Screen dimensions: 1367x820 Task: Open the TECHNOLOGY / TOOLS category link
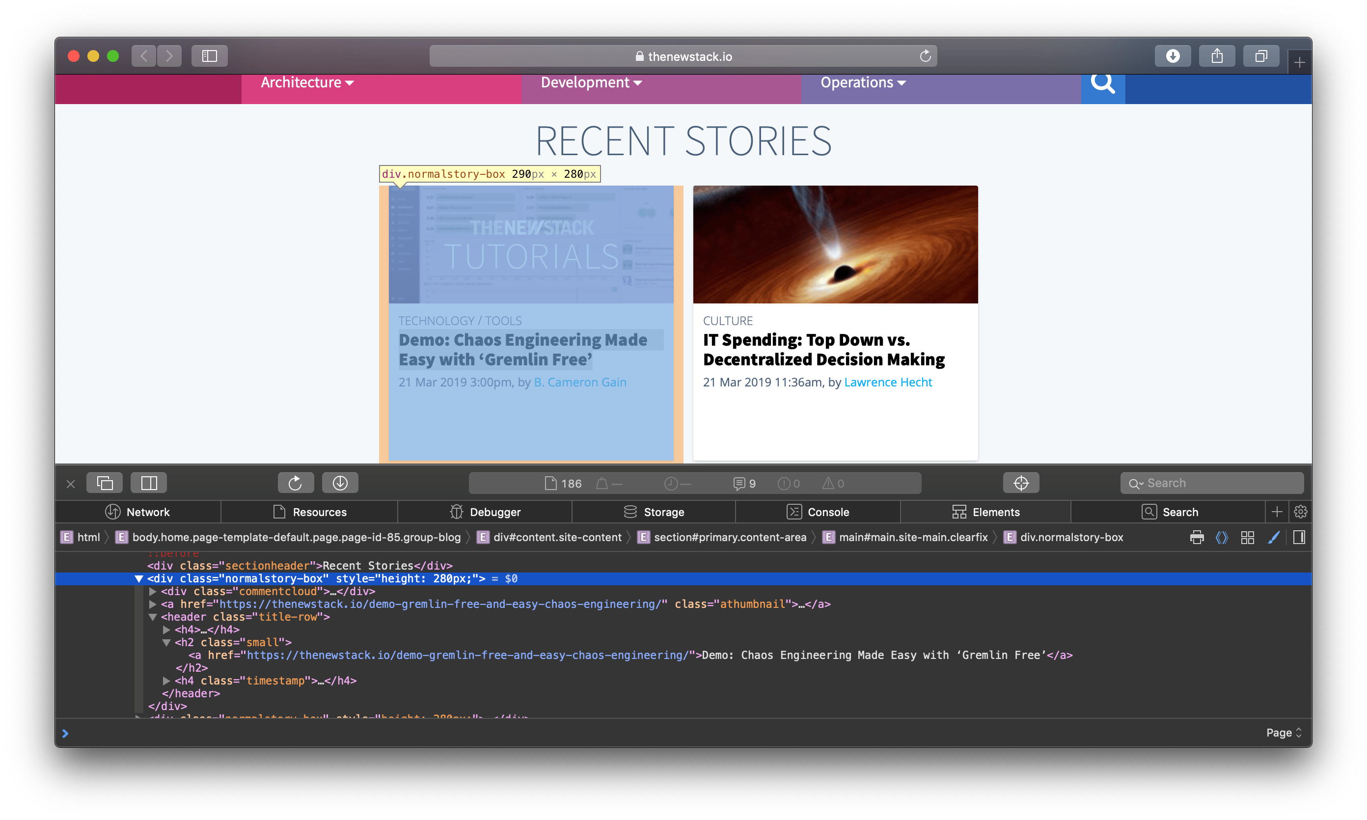pos(460,321)
